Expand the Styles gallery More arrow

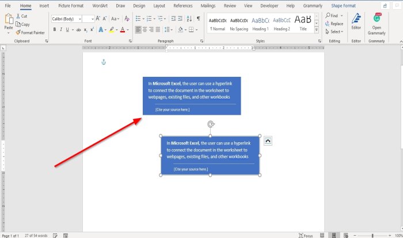point(317,29)
